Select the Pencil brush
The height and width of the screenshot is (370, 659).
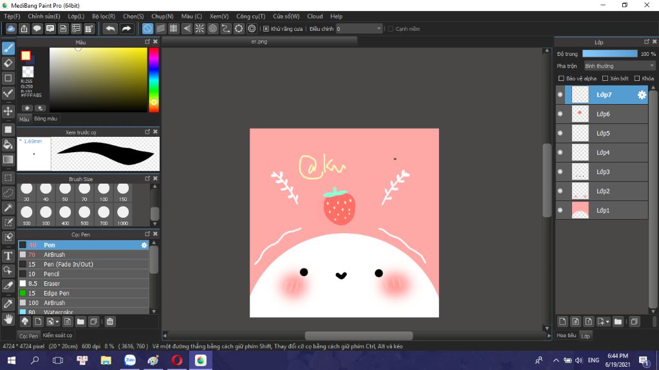pos(83,274)
